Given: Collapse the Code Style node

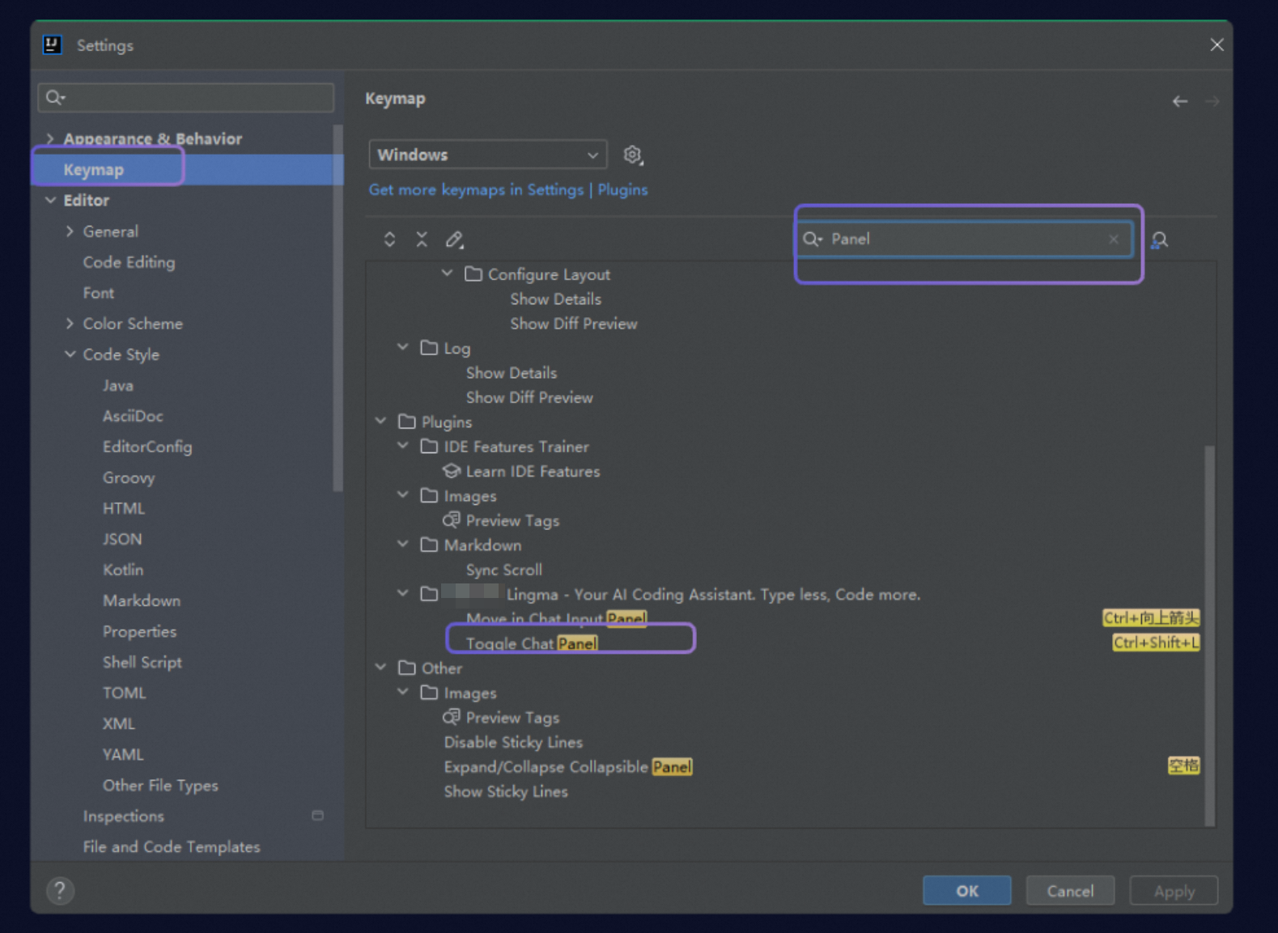Looking at the screenshot, I should tap(70, 354).
